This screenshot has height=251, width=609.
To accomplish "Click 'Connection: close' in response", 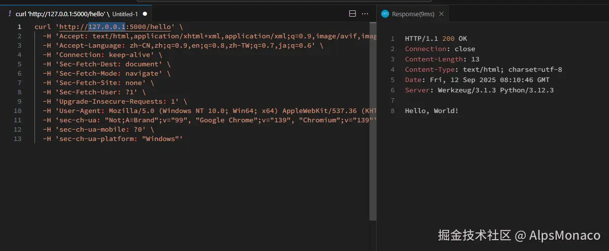I will 440,49.
